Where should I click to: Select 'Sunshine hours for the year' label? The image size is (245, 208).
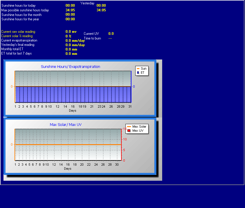pyautogui.click(x=20, y=19)
